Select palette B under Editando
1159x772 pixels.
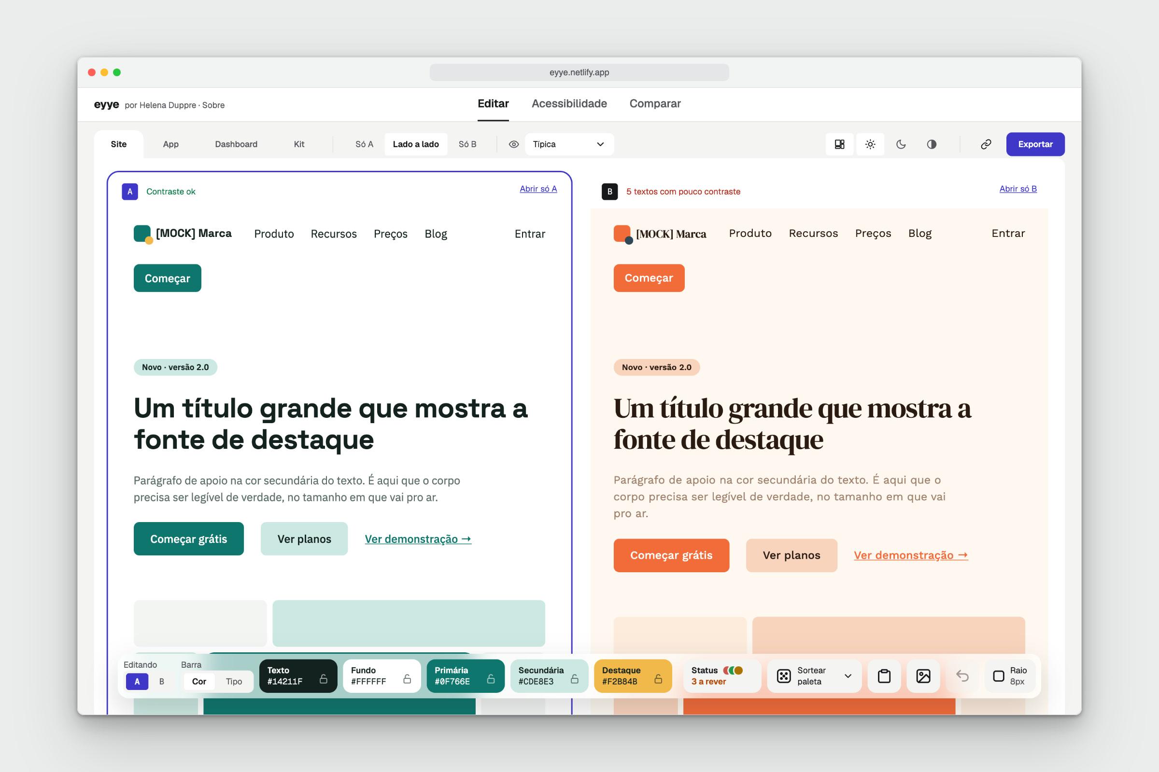coord(162,681)
